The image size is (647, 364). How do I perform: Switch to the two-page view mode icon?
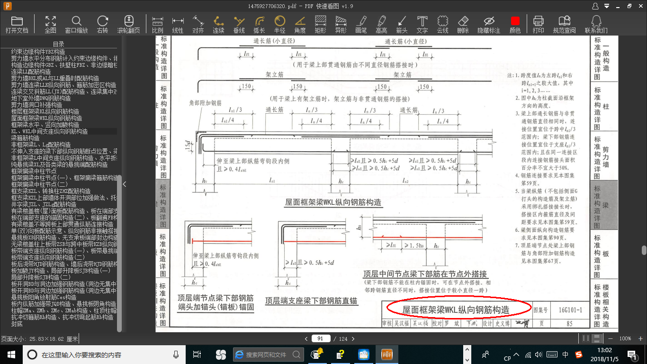coord(586,338)
